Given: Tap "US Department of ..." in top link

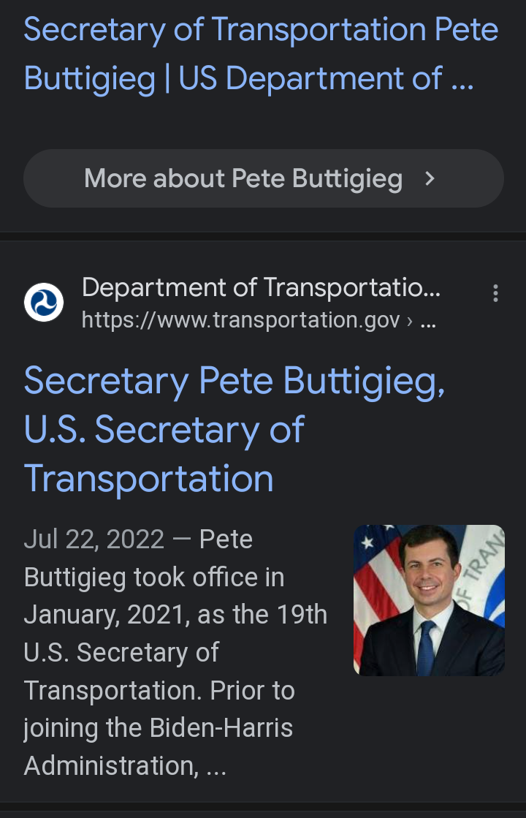Looking at the screenshot, I should (326, 79).
